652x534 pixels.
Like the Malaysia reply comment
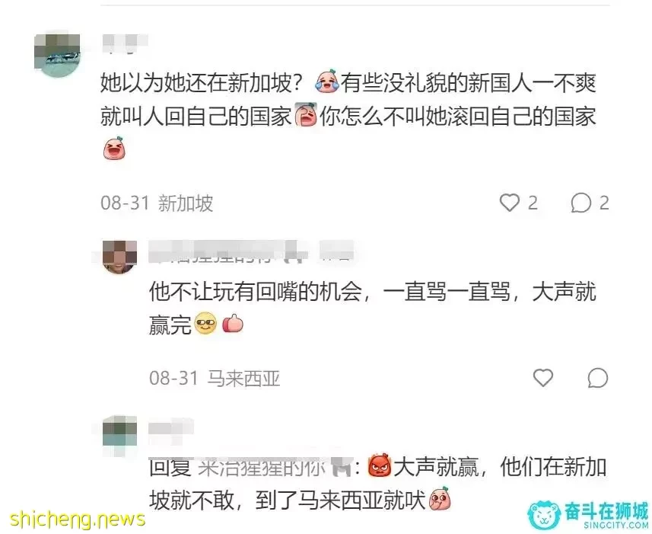pos(543,378)
